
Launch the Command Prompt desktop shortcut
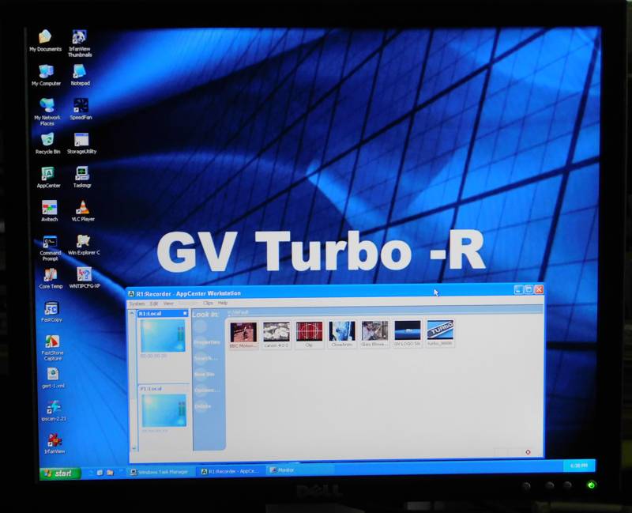[51, 247]
